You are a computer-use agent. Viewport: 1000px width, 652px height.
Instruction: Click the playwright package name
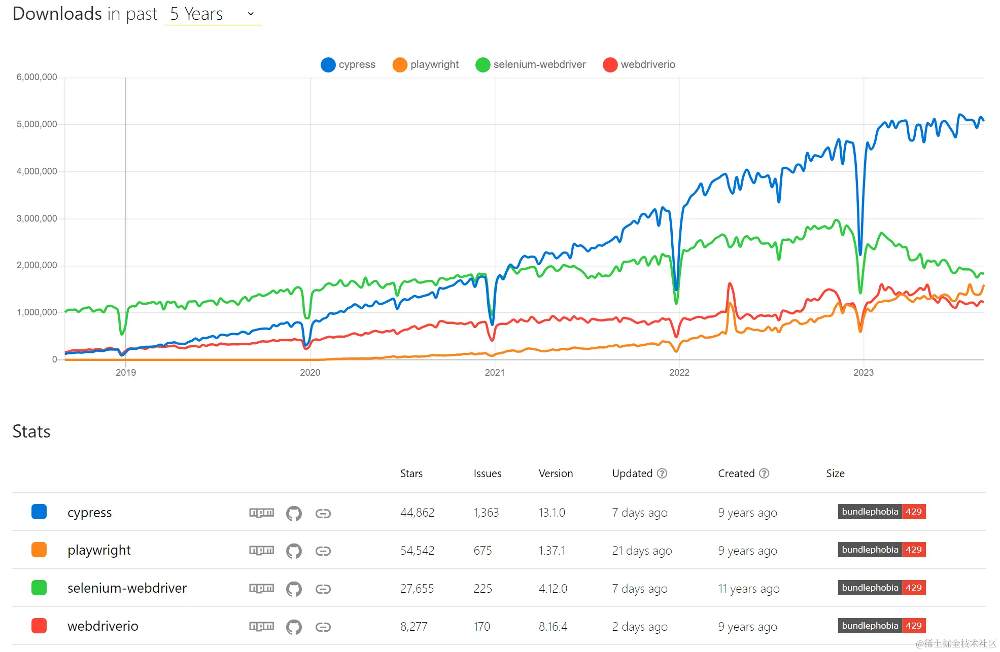coord(99,551)
